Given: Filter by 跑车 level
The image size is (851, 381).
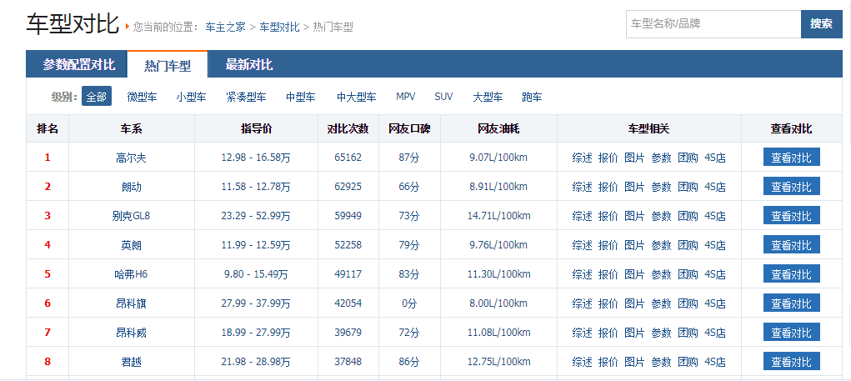Looking at the screenshot, I should click(x=532, y=98).
